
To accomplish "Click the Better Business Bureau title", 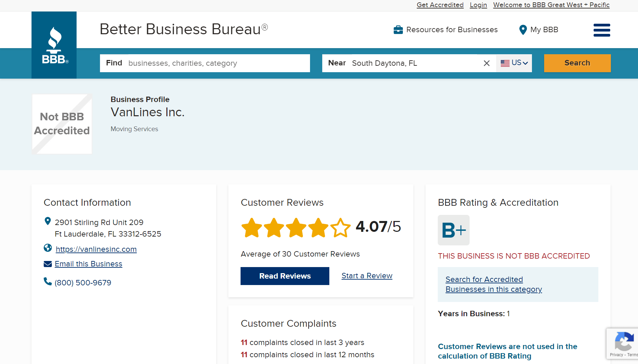I will coord(184,29).
